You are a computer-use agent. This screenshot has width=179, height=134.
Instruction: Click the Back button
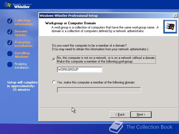pos(120,114)
